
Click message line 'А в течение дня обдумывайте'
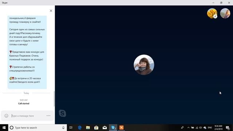point(26,37)
